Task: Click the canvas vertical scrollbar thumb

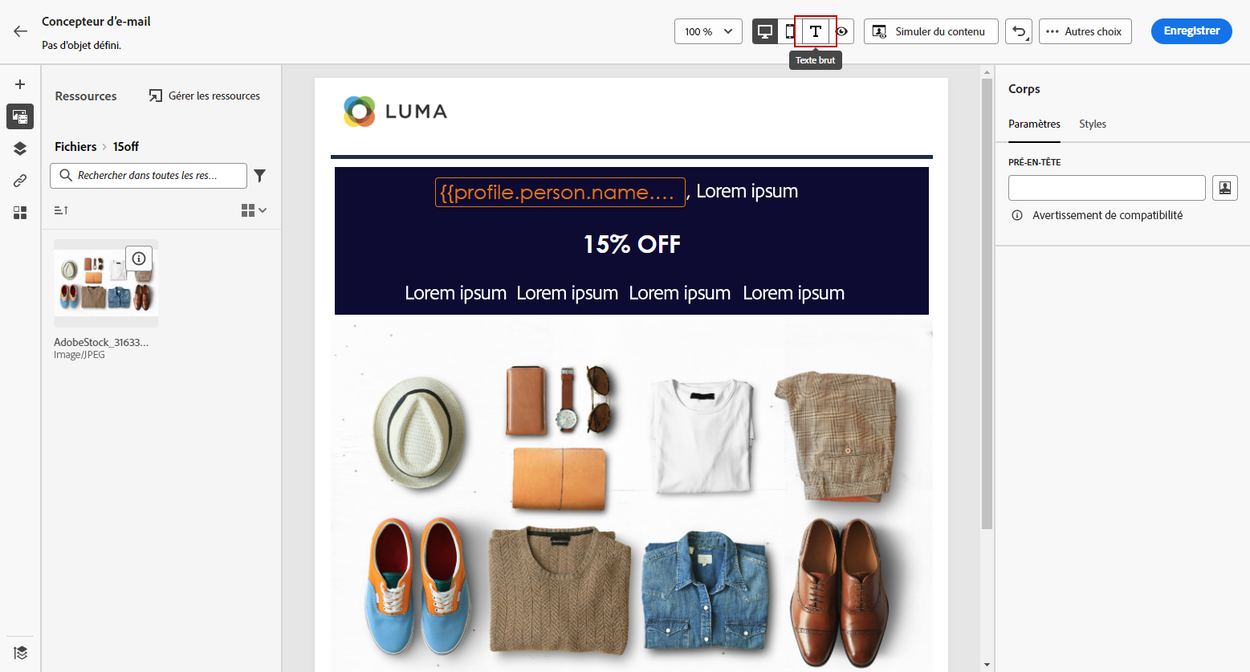Action: [987, 303]
